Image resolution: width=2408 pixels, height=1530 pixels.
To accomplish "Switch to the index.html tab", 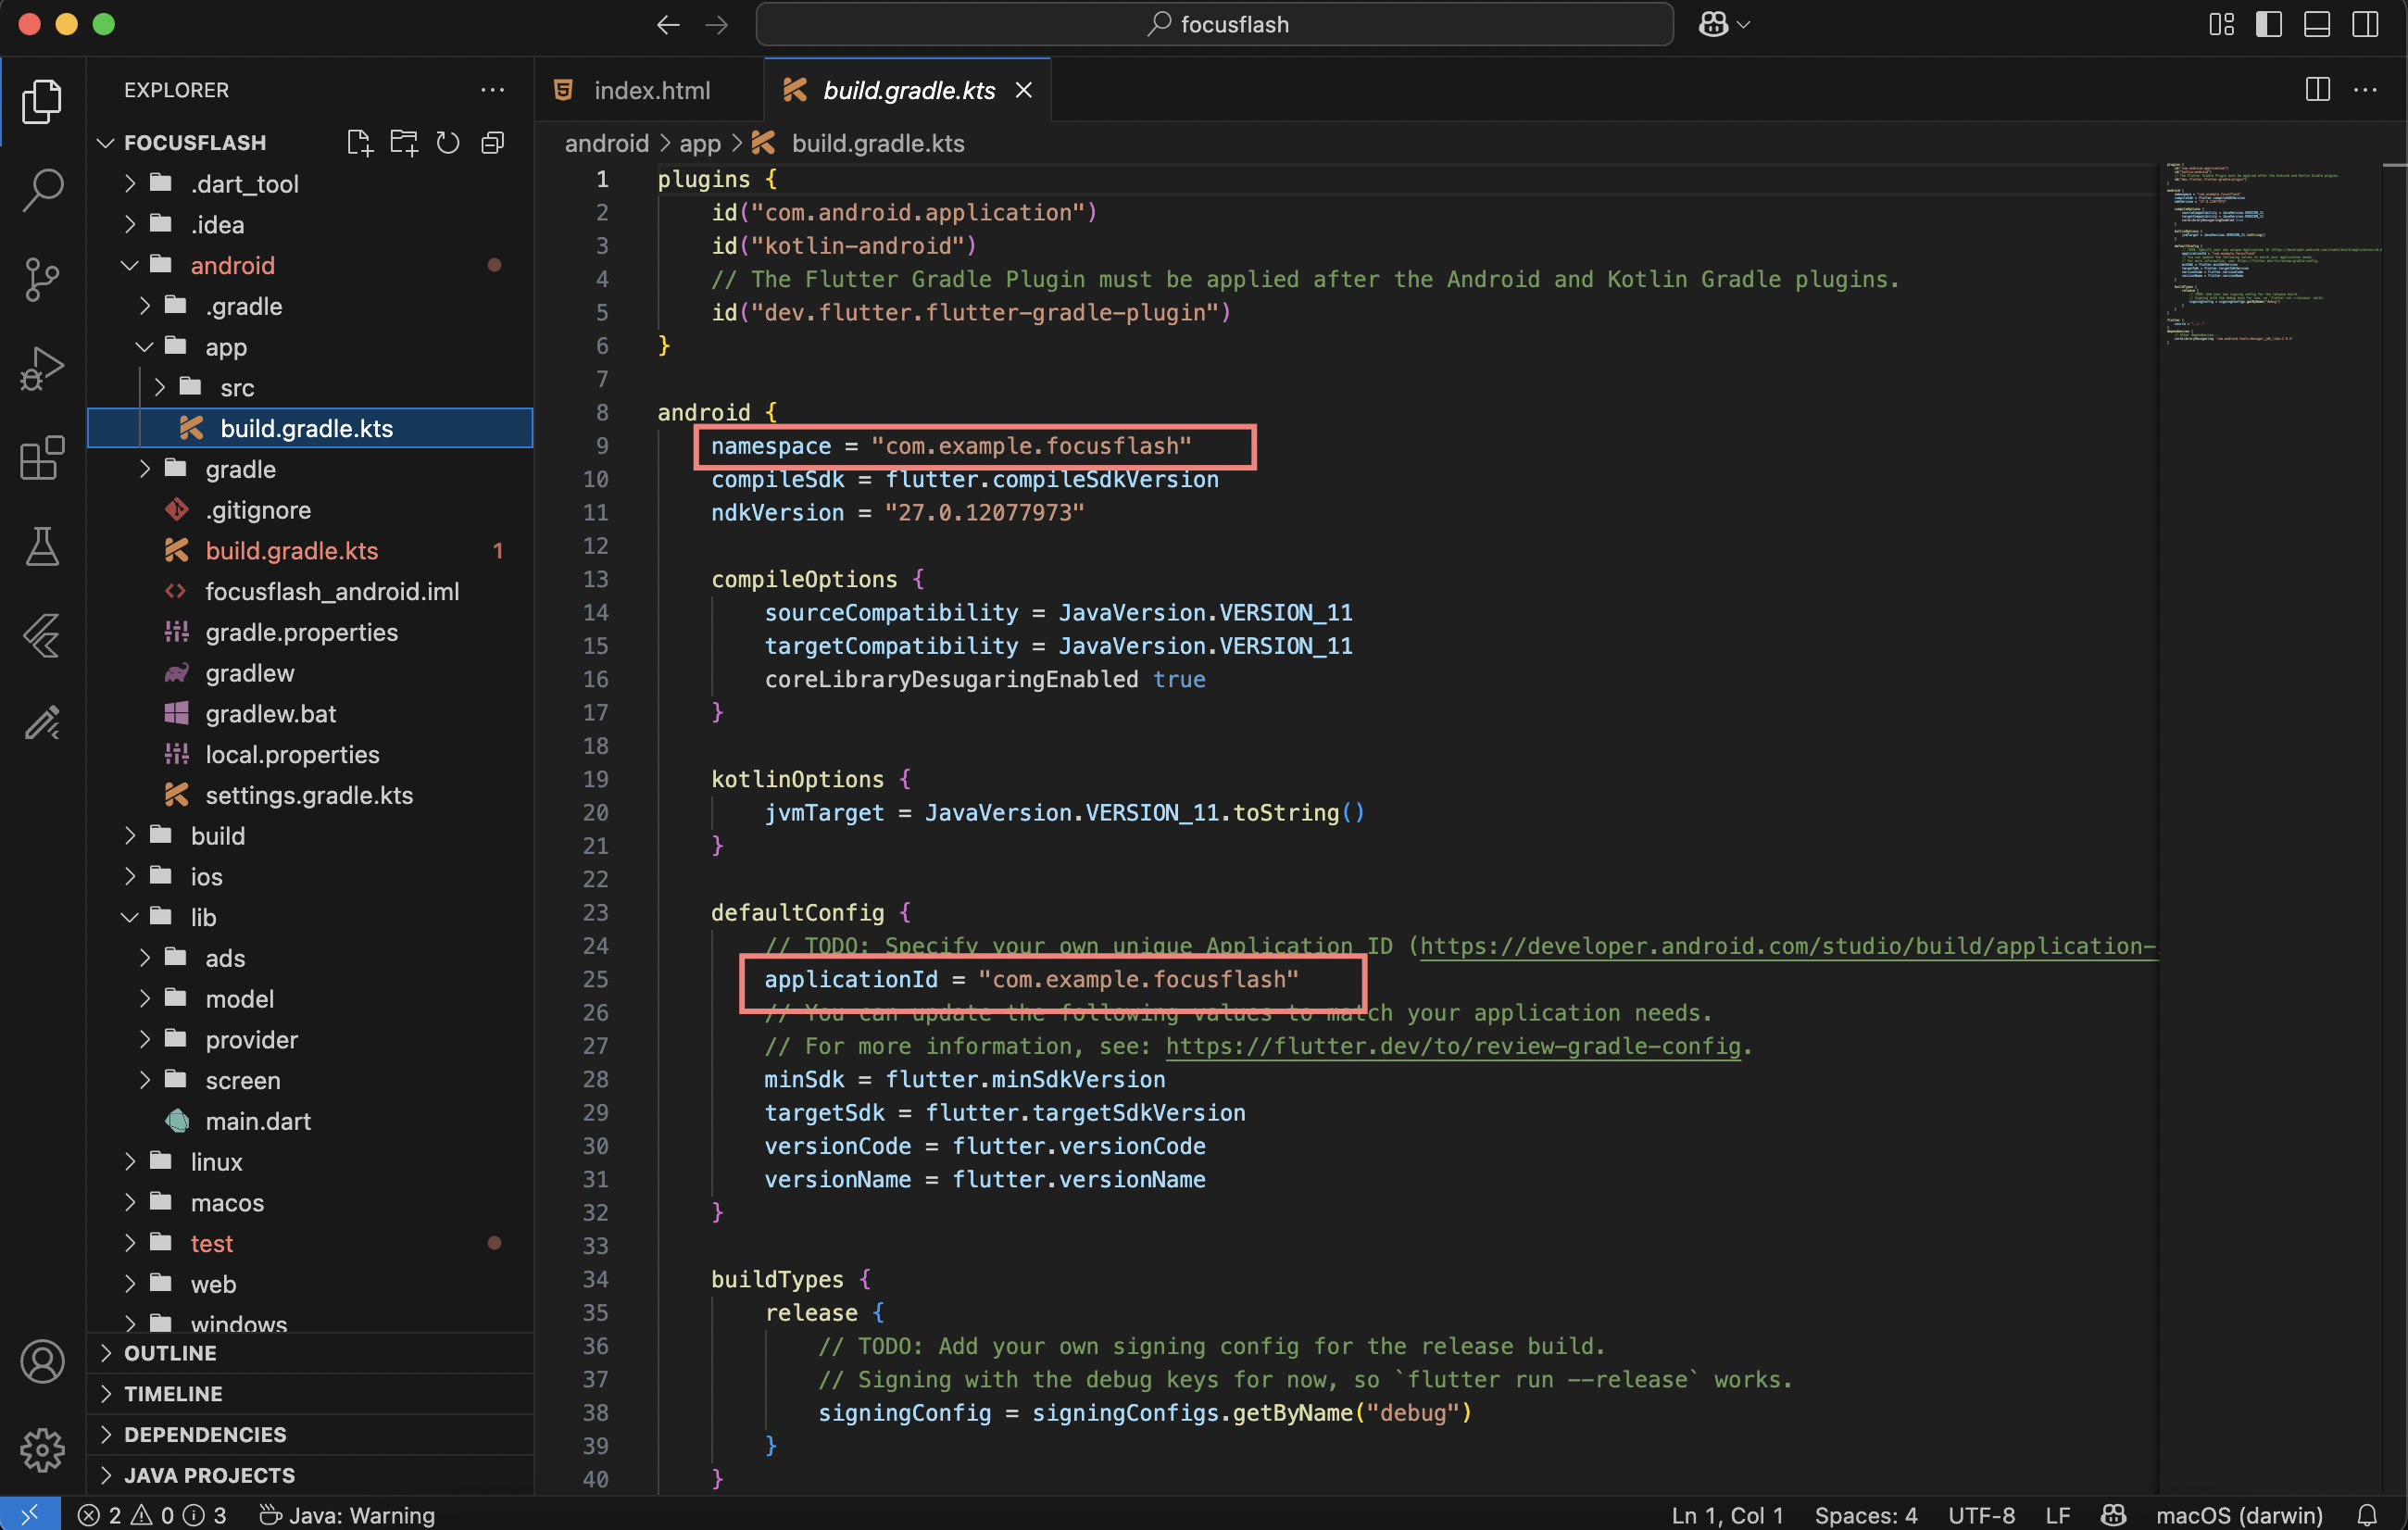I will (x=651, y=90).
